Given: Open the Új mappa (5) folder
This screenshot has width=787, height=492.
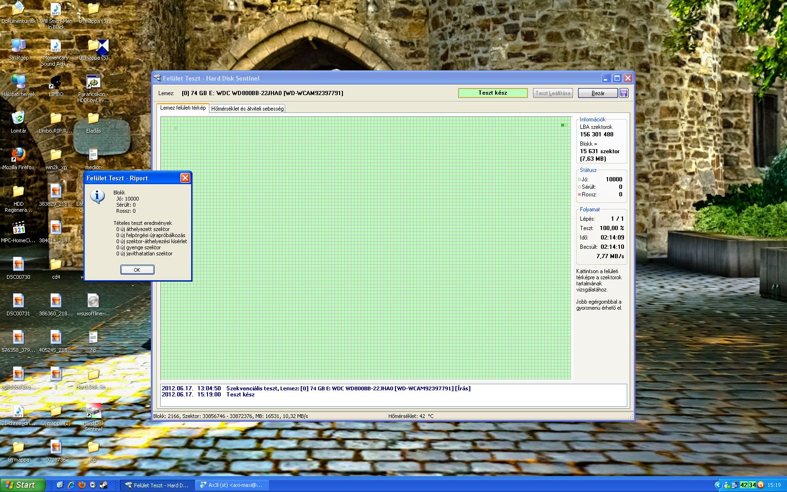Looking at the screenshot, I should click(x=93, y=50).
